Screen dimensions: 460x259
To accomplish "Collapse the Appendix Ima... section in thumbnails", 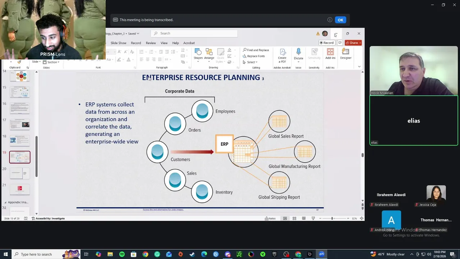I will click(5, 202).
